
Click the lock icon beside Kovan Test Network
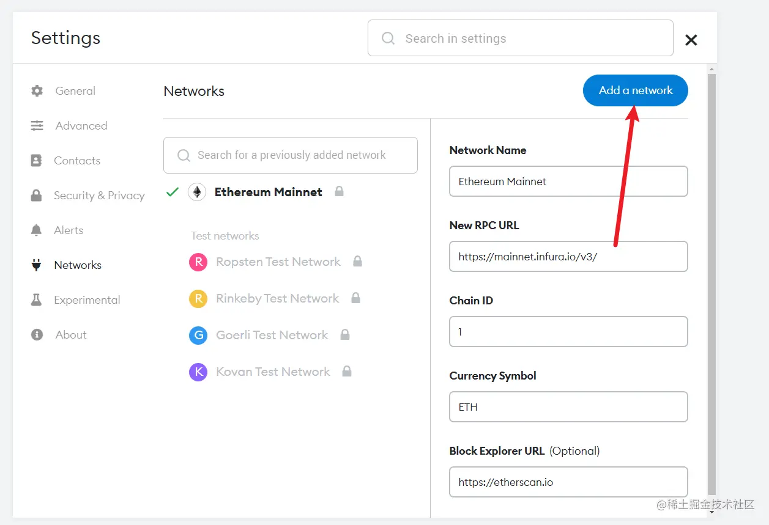pos(347,371)
